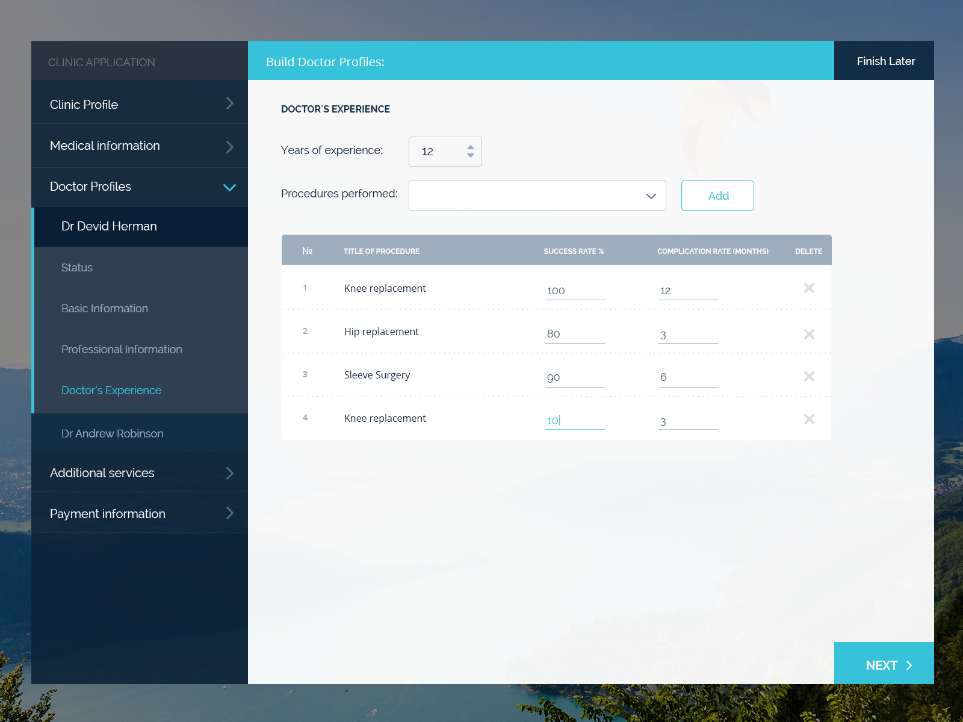Click the SUCCESS RATE % column header

574,251
